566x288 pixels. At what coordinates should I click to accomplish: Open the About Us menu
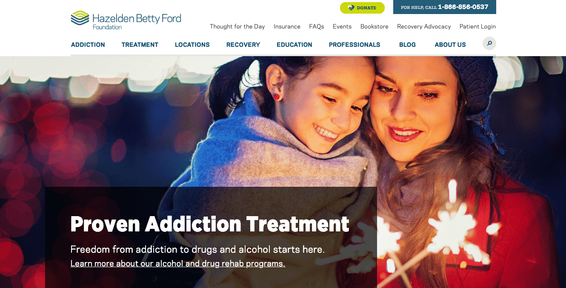tap(450, 45)
